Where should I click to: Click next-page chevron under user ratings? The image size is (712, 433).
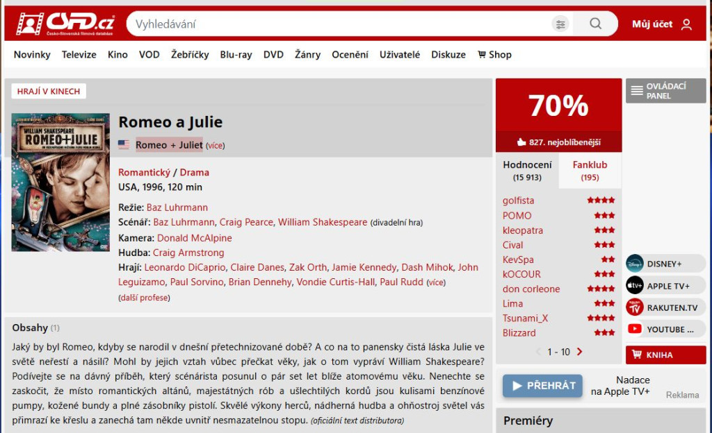pos(580,352)
